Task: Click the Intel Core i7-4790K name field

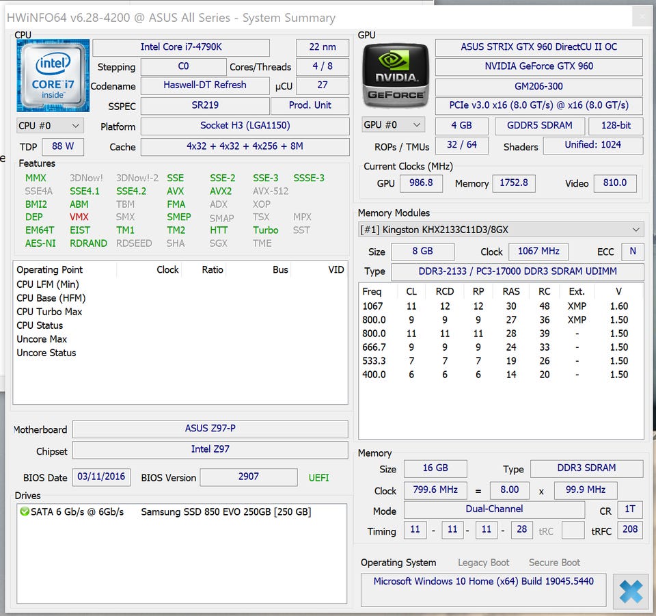Action: [180, 47]
